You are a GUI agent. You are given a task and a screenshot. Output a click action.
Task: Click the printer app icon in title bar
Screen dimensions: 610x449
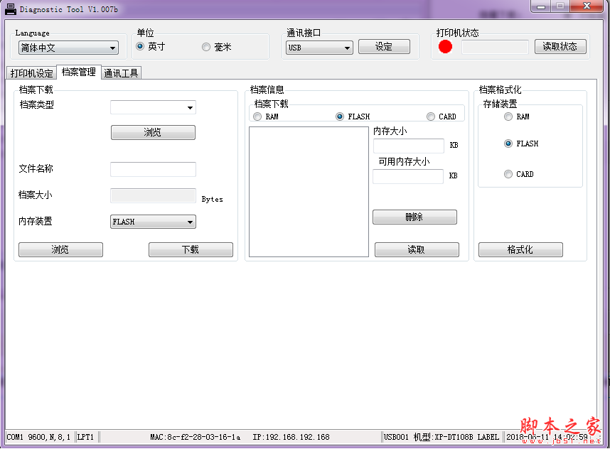tap(11, 9)
